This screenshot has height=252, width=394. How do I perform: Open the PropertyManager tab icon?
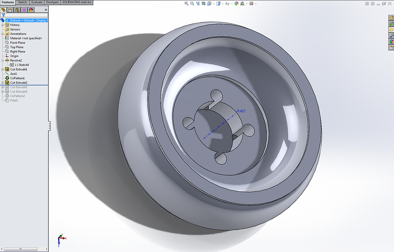(10, 10)
